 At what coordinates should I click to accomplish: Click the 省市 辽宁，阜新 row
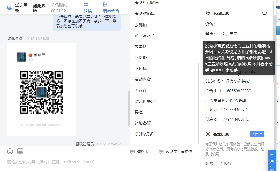click(221, 34)
